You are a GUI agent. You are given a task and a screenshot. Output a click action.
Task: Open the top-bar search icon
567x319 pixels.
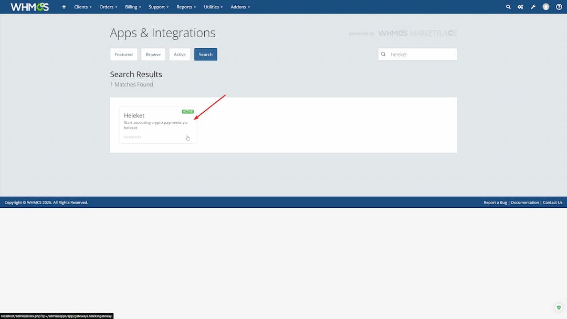[508, 7]
